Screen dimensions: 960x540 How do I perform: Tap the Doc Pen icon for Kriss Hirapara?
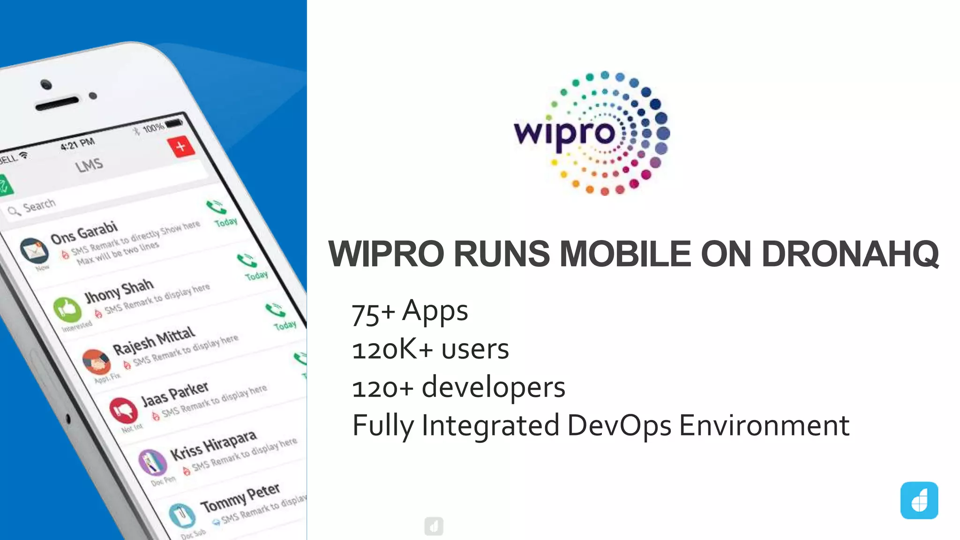(x=153, y=462)
